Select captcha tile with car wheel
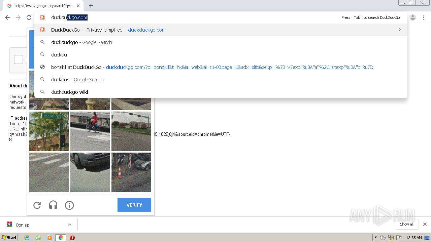The image size is (431, 242). tap(90, 172)
